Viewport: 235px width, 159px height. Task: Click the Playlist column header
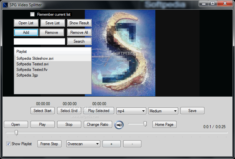[53, 52]
